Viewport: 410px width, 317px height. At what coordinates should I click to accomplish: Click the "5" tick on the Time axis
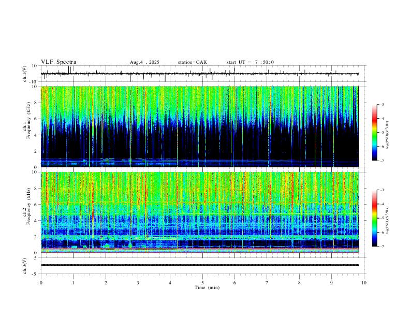[202, 283]
